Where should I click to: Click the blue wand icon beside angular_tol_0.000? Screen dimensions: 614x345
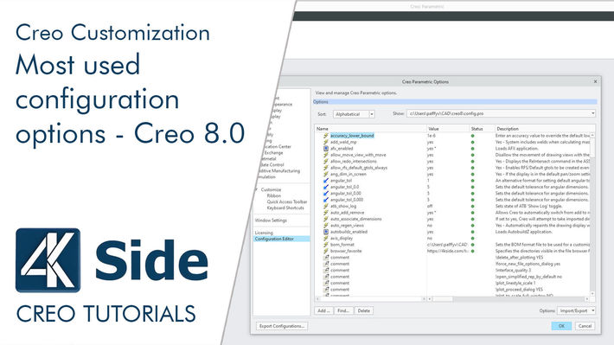click(x=325, y=200)
